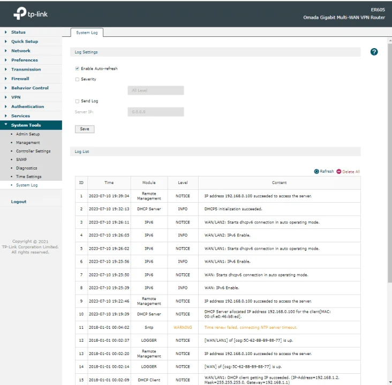The image size is (392, 385).
Task: Open the help question mark icon
Action: pyautogui.click(x=374, y=52)
